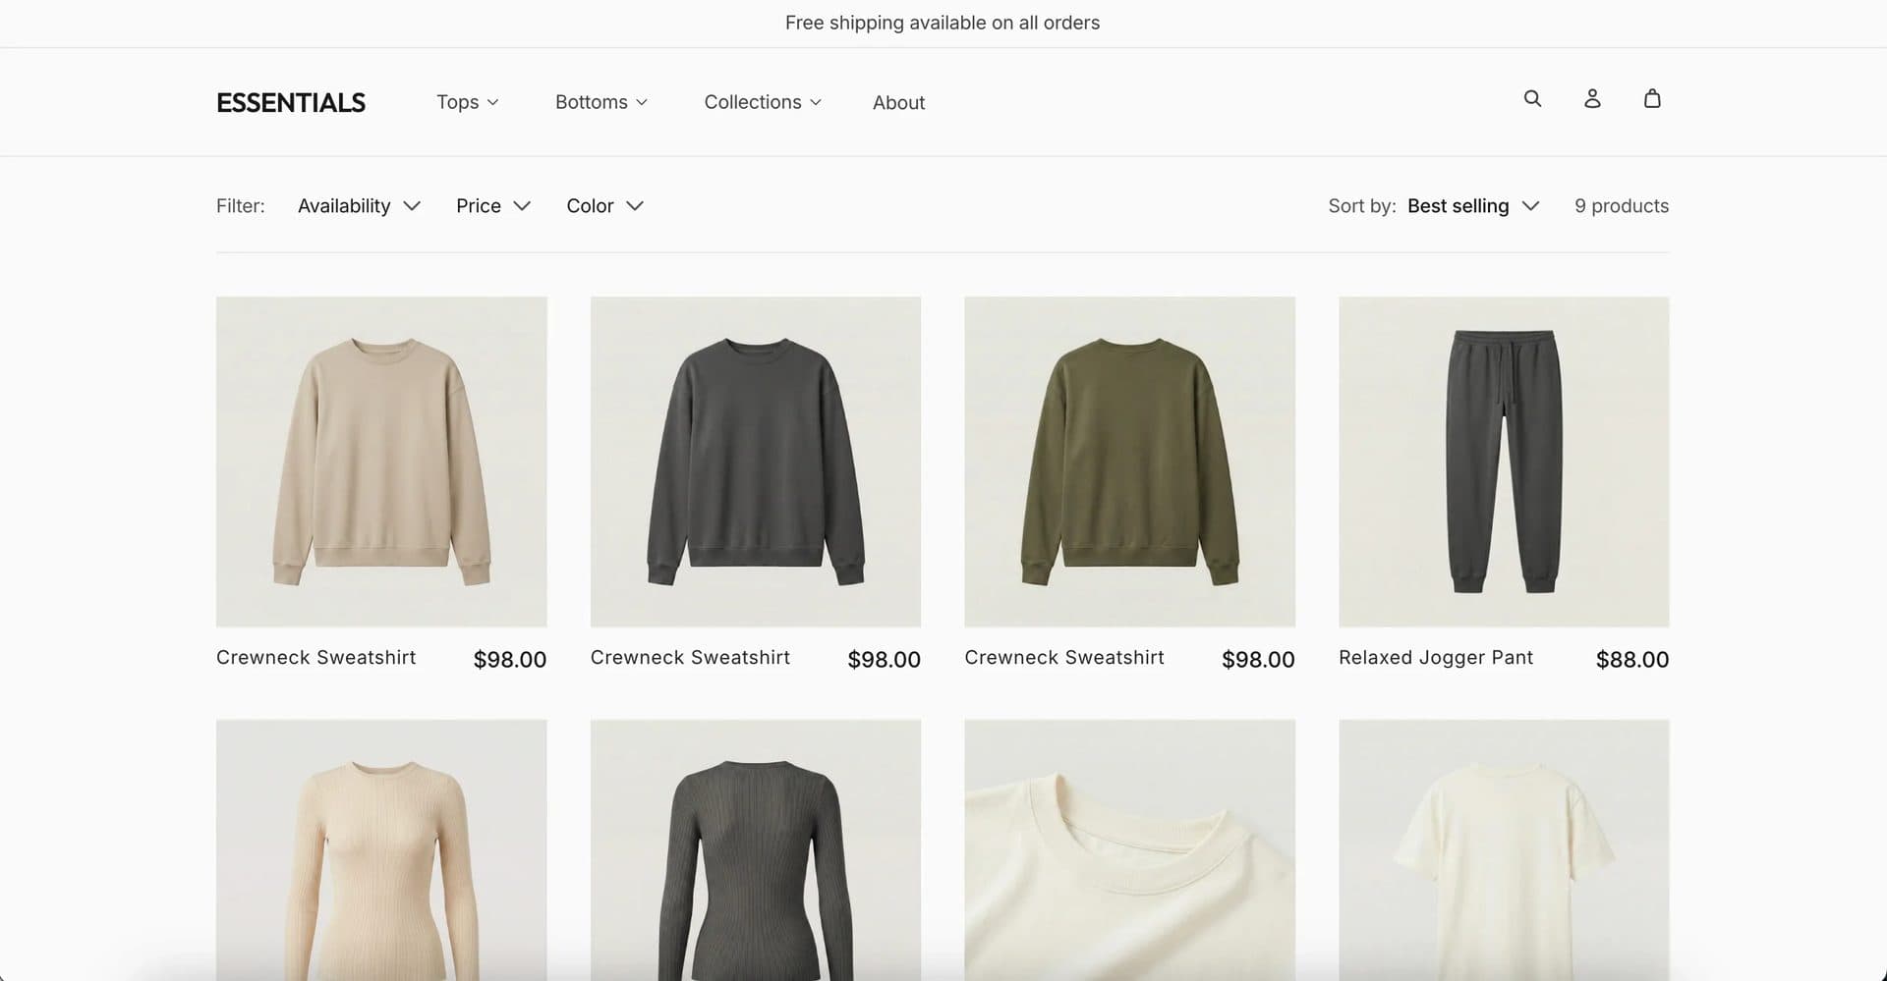Click the $88.00 price text
This screenshot has height=981, width=1887.
click(x=1632, y=659)
